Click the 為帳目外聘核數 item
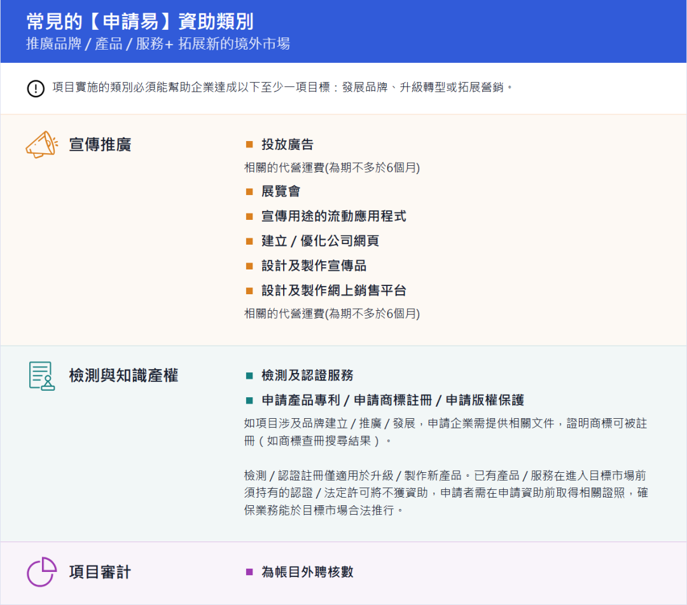687x605 pixels. 307,572
